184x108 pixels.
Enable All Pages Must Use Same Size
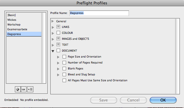pos(64,80)
